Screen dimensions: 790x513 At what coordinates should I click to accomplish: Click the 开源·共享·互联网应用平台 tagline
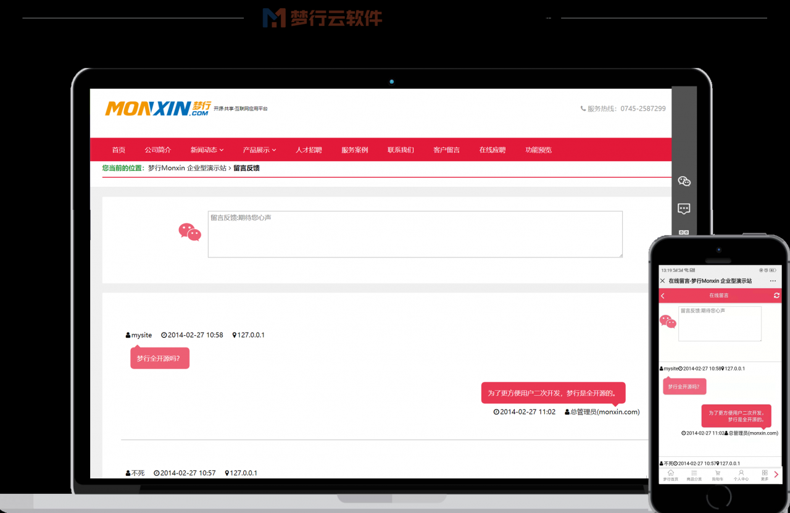pos(241,109)
